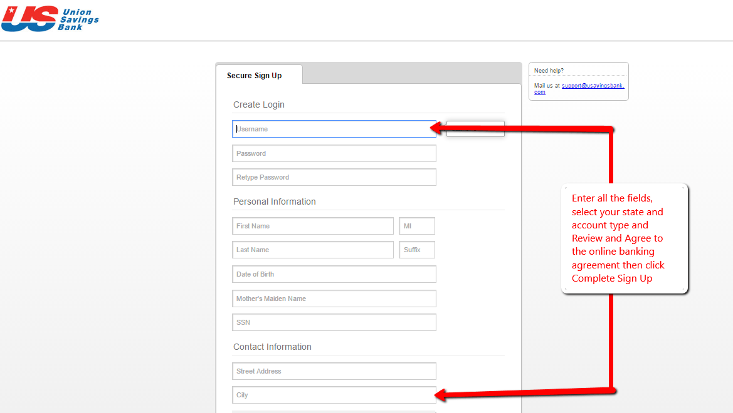Image resolution: width=733 pixels, height=413 pixels.
Task: Click the Street Address field
Action: click(334, 371)
